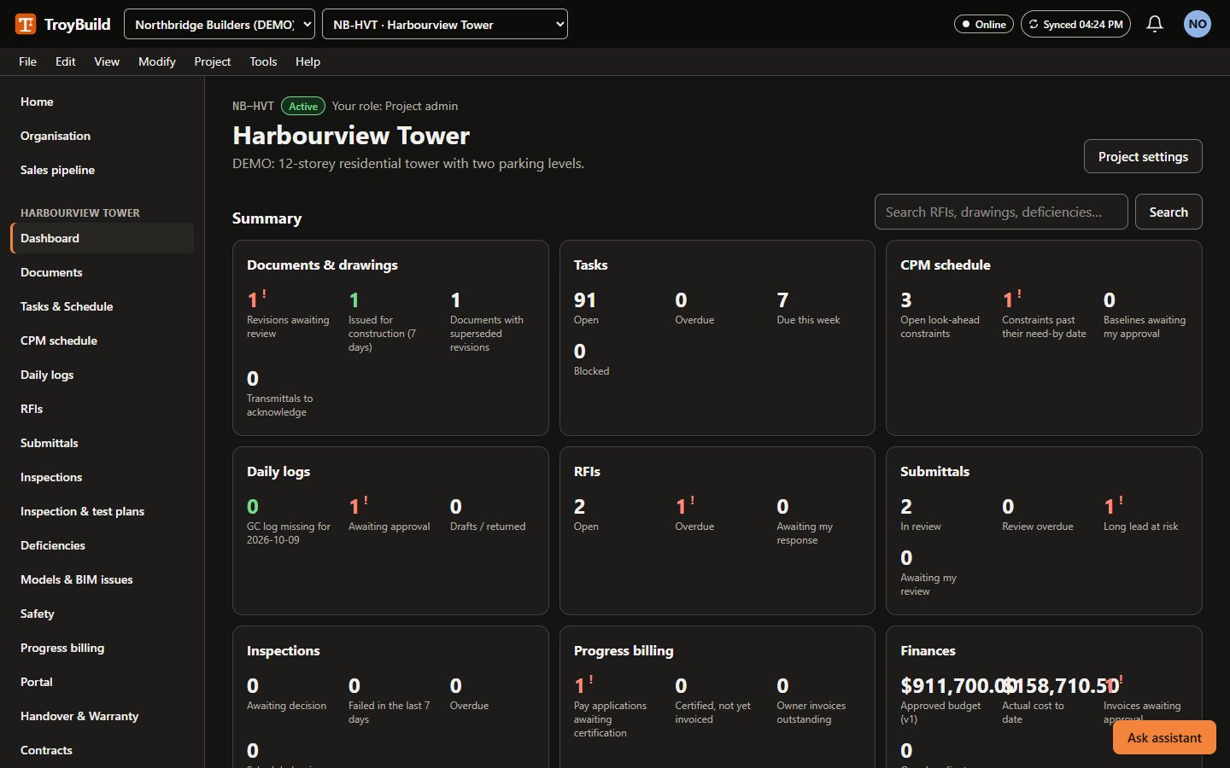1230x768 pixels.
Task: Open Documents in sidebar
Action: click(102, 272)
